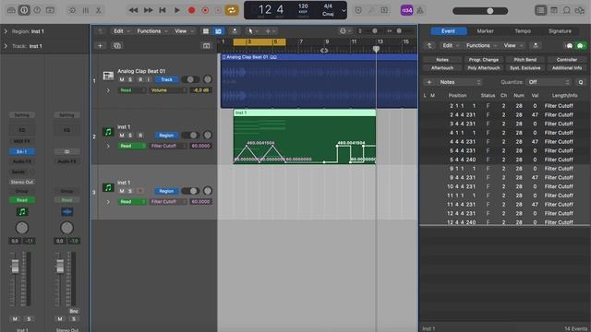Open Quick Help question mark icon
Image resolution: width=591 pixels, height=332 pixels.
point(37,10)
